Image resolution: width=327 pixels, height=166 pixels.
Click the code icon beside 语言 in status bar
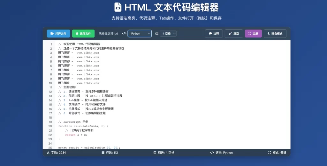coord(212,153)
